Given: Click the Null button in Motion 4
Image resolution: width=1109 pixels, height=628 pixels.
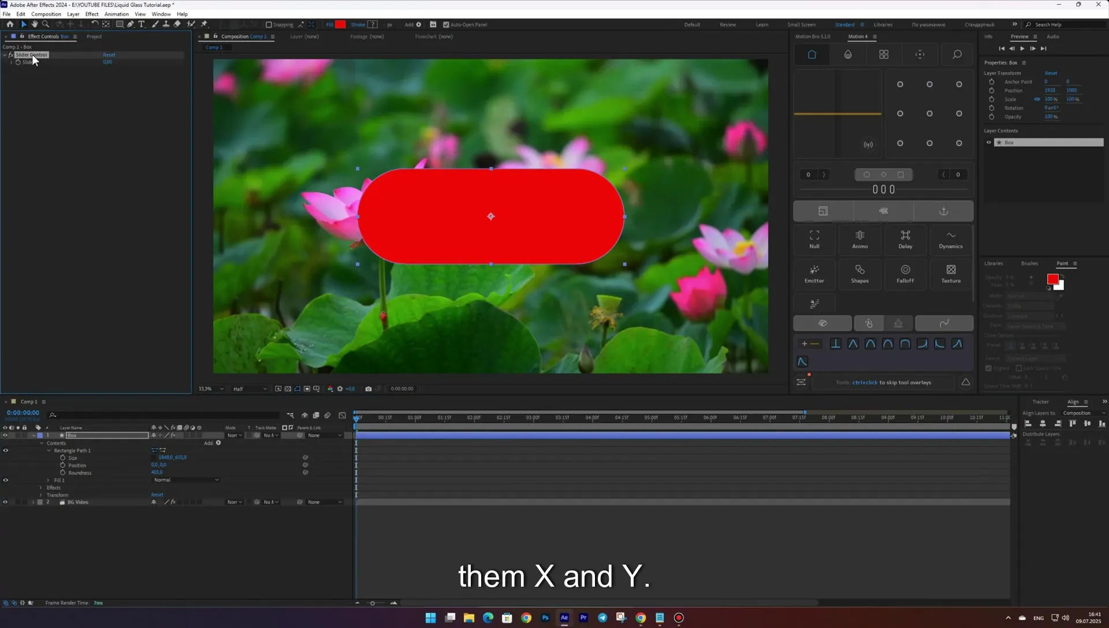Looking at the screenshot, I should [814, 239].
